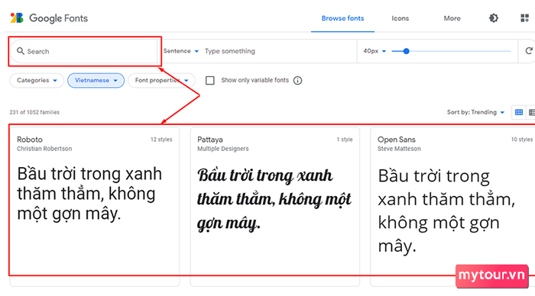
Task: Enable Show only variable fonts checkbox
Action: point(210,80)
